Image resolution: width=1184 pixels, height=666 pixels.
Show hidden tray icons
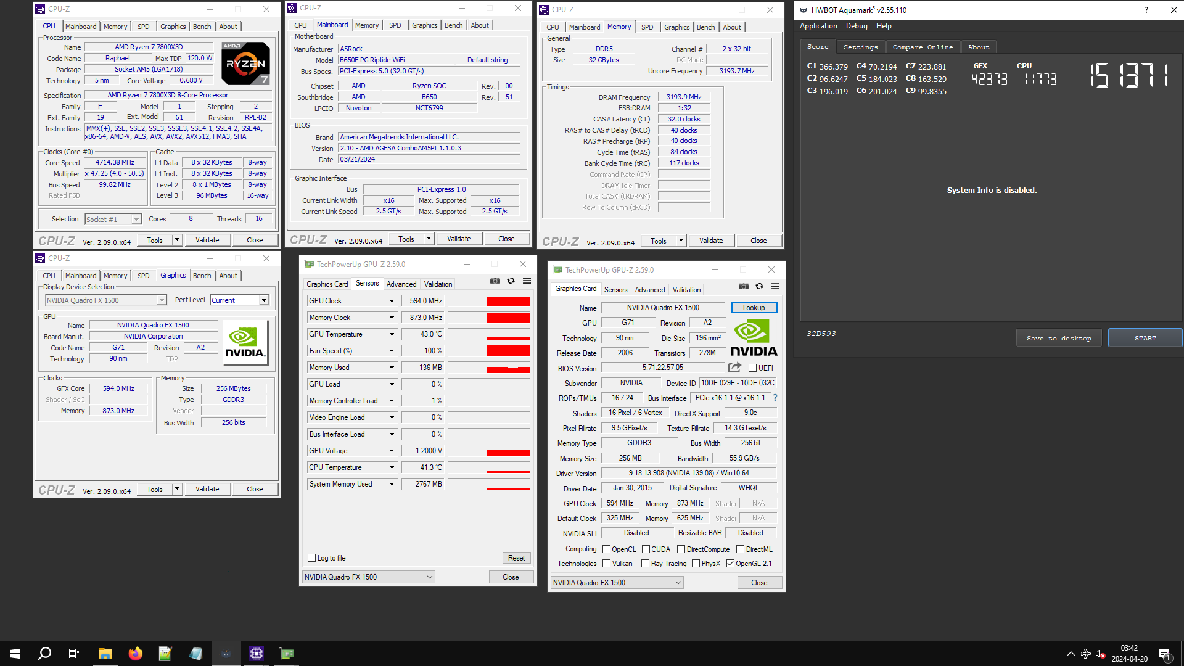[x=1071, y=654]
